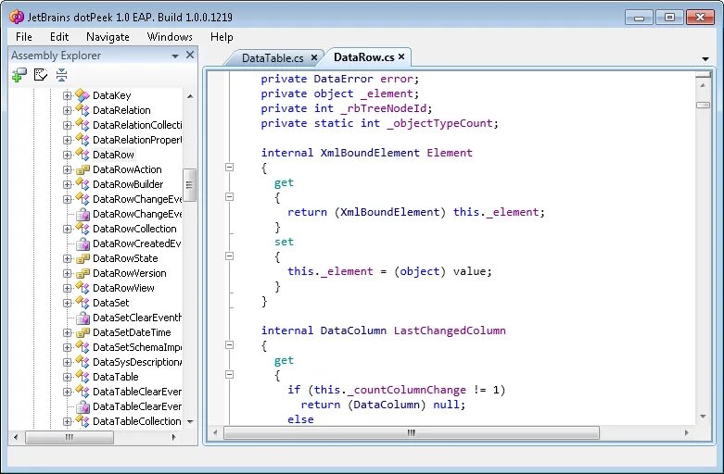Click the Collapse all toolbar icon
This screenshot has width=724, height=474.
click(x=61, y=75)
